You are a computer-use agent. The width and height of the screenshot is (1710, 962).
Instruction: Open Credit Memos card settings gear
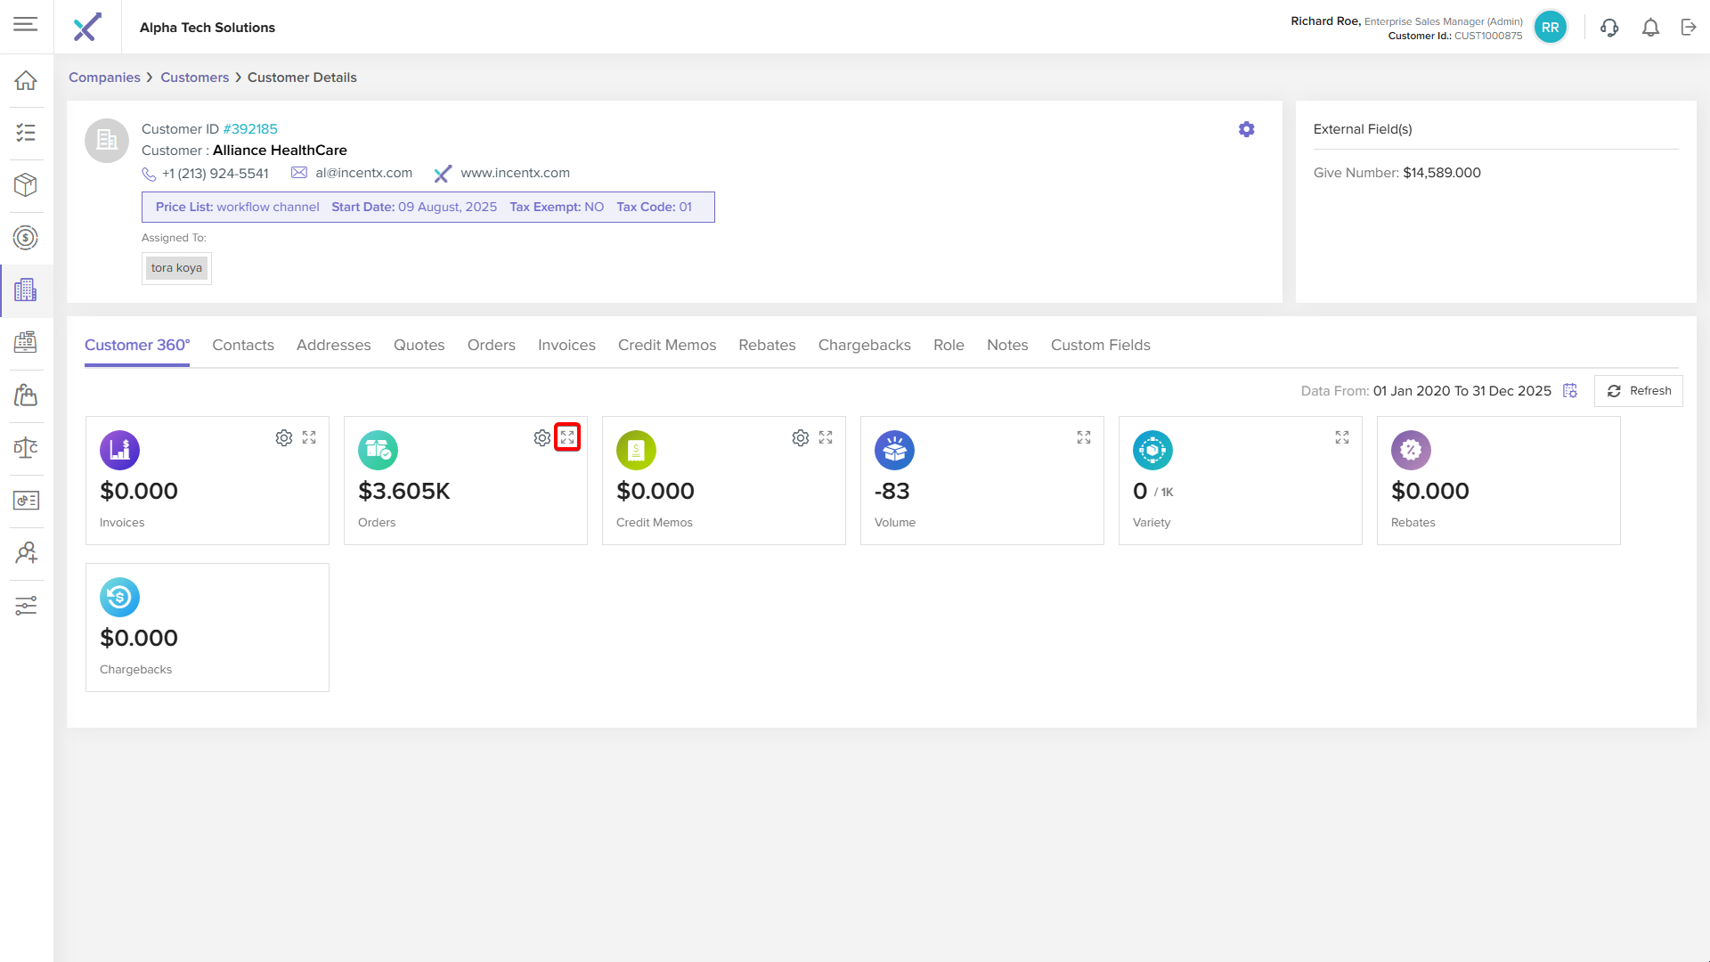(800, 437)
